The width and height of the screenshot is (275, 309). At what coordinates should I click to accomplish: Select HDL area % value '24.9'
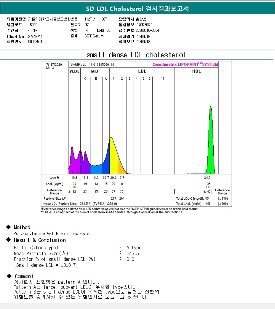(207, 178)
